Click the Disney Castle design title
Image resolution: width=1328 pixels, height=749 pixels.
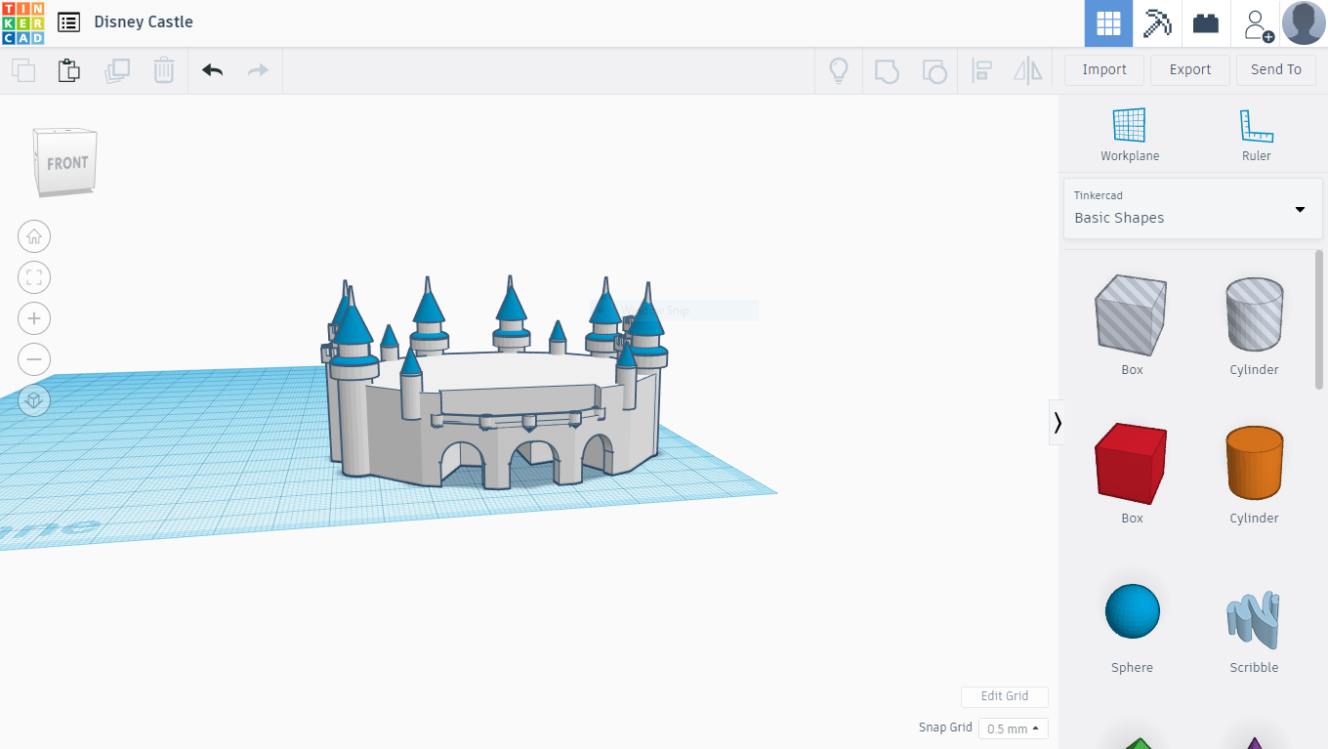[144, 21]
